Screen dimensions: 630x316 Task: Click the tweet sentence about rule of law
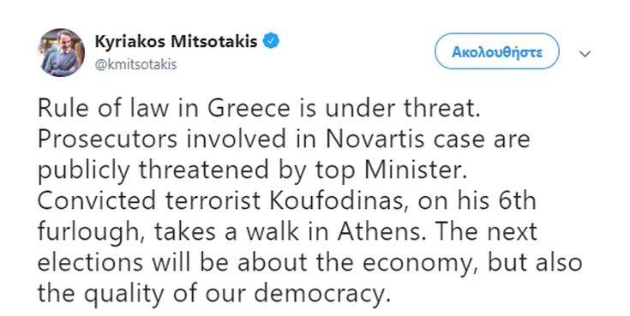[259, 109]
